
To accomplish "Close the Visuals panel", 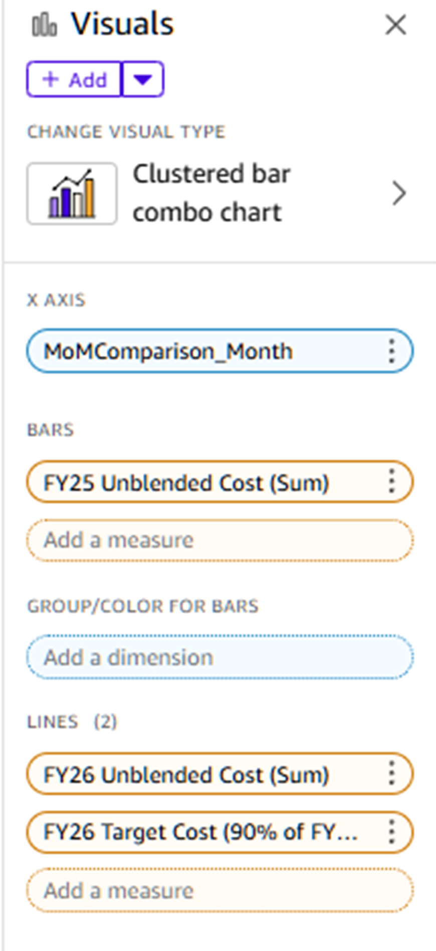I will point(395,25).
